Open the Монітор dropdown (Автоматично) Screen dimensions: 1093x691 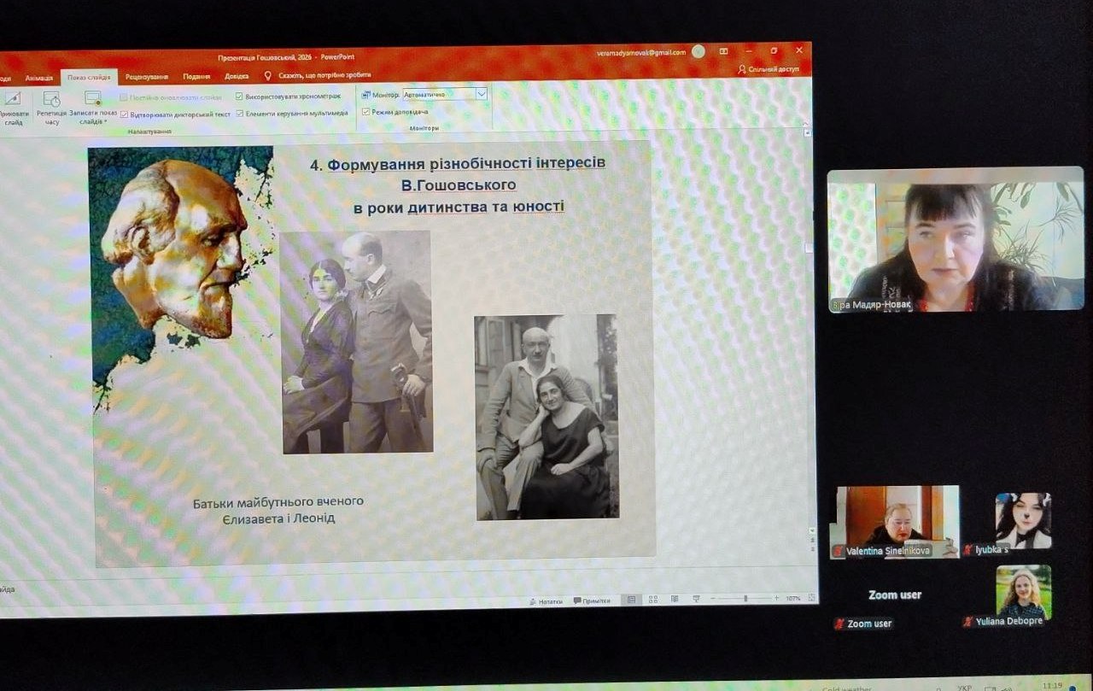pyautogui.click(x=444, y=94)
